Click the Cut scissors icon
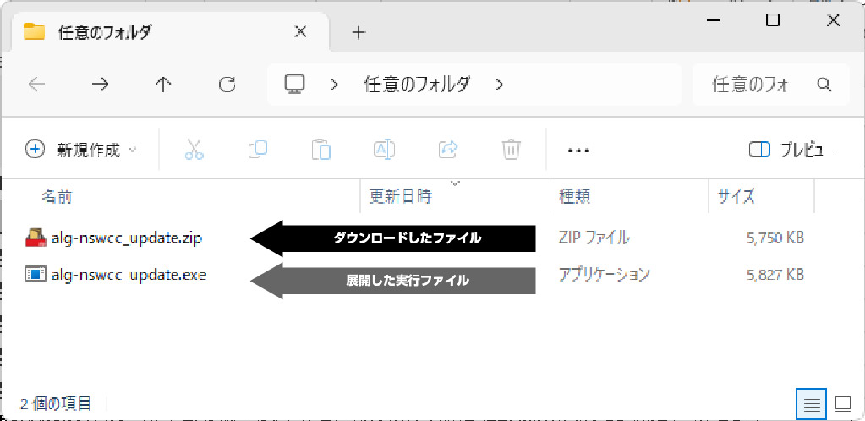Screen dimensions: 865x421 194,150
